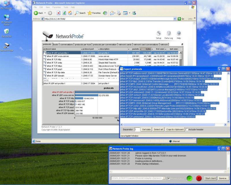Viewport: 231px width, 185px height.
Task: Select the ether.IP.TCP.pop3 table row
Action: click(81, 69)
